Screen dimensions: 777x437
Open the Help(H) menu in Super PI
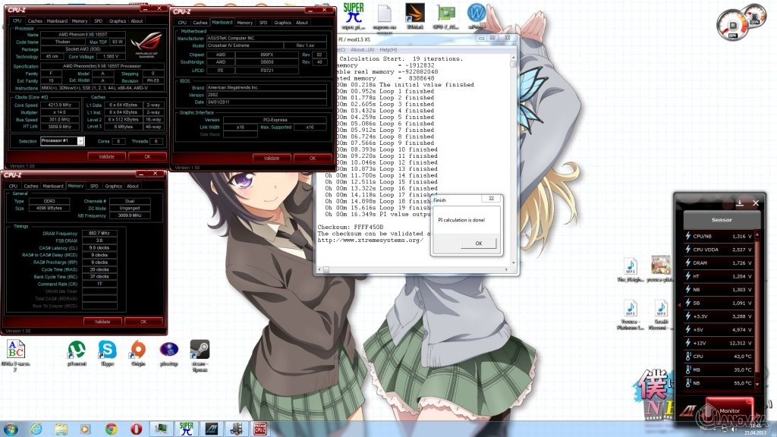[388, 50]
